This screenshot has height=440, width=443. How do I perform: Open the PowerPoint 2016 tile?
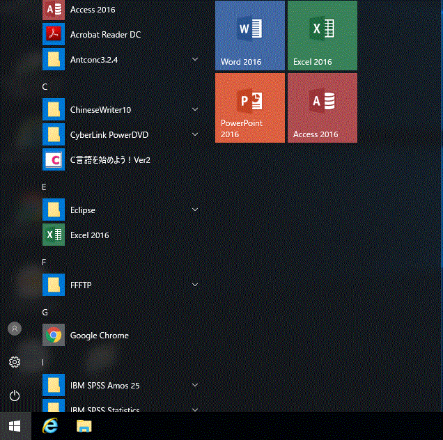[x=250, y=108]
